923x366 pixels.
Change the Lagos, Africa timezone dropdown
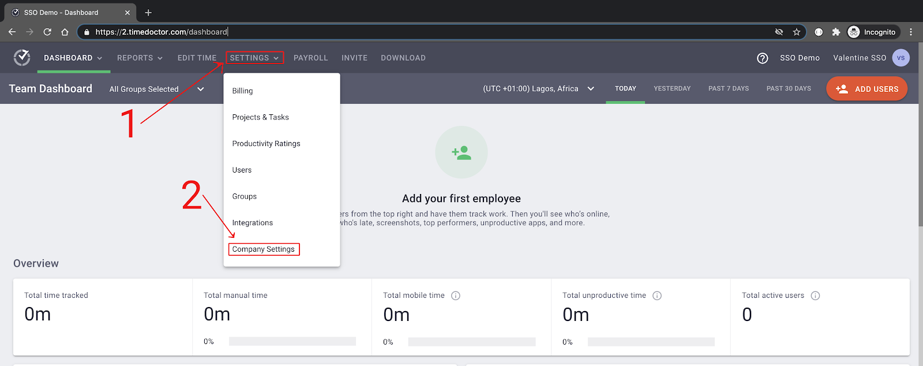click(x=539, y=88)
